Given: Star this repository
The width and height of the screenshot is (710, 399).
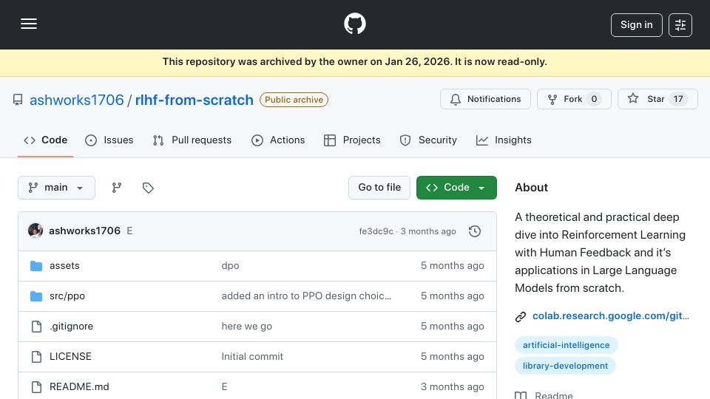Looking at the screenshot, I should coord(657,99).
